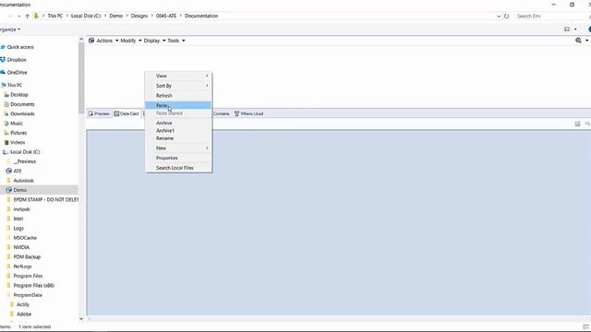The image size is (591, 332).
Task: Open the _Previews folder in sidebar
Action: tap(25, 161)
